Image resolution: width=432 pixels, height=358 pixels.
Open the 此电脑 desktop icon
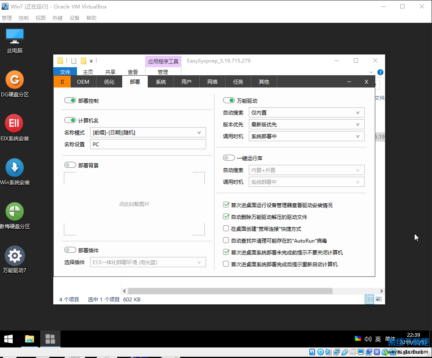tap(15, 36)
